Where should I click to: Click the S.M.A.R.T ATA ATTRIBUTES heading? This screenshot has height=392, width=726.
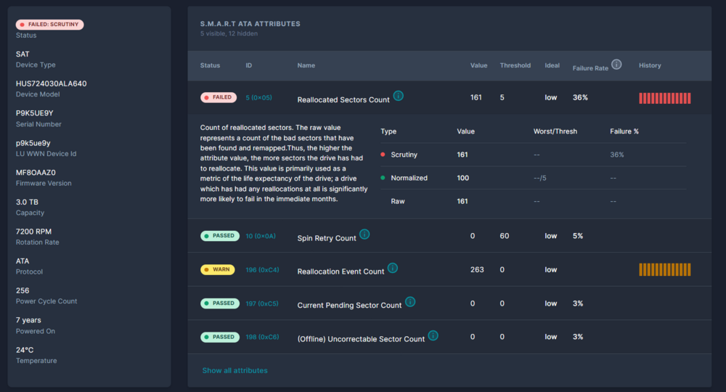click(250, 24)
